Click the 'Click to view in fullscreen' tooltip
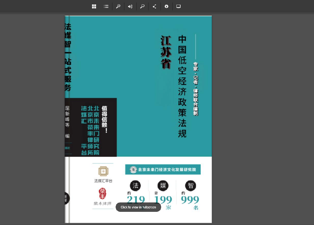Viewport: 314px width, 225px height. [x=138, y=207]
